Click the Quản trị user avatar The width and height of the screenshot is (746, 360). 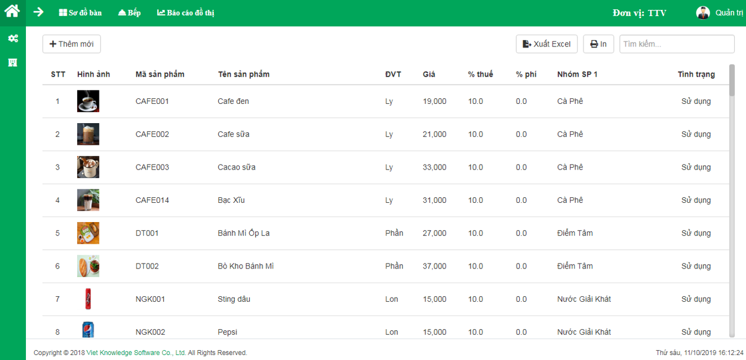703,12
